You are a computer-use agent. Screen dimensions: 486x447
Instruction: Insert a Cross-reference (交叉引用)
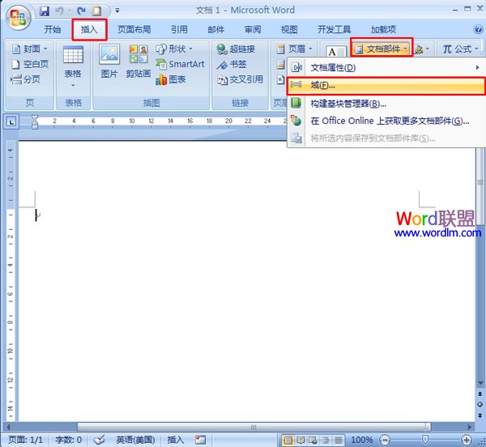point(240,79)
